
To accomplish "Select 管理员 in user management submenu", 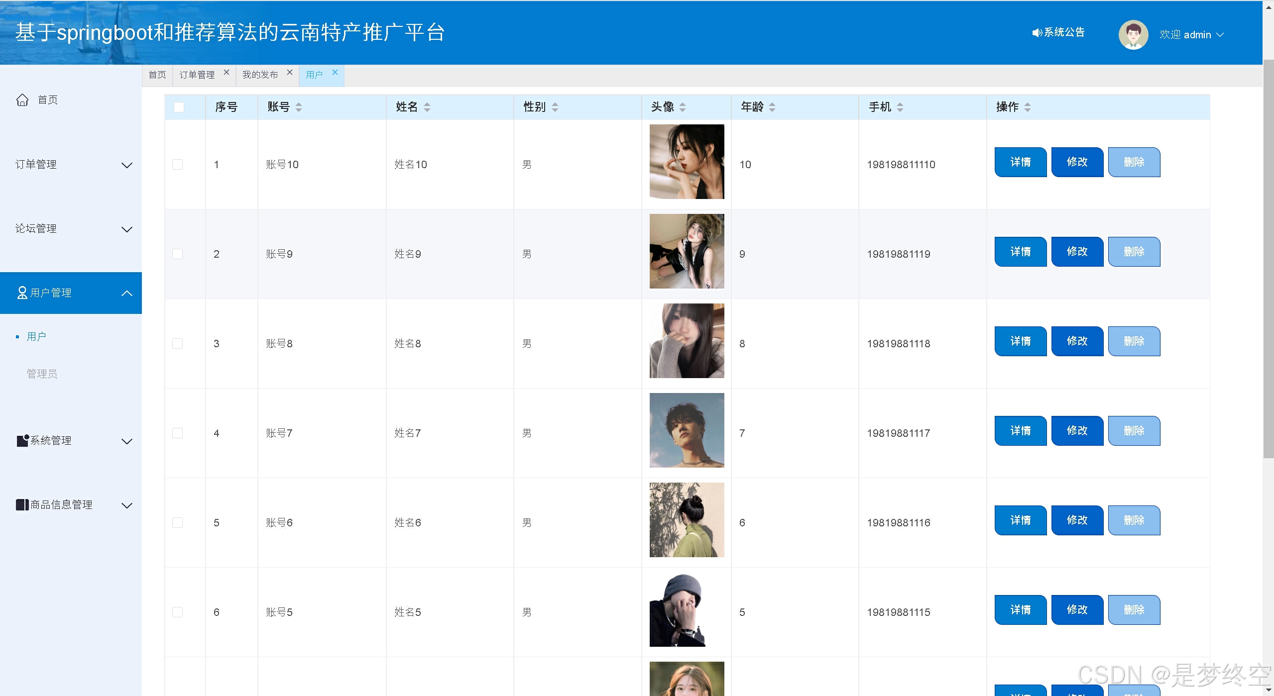I will click(42, 374).
